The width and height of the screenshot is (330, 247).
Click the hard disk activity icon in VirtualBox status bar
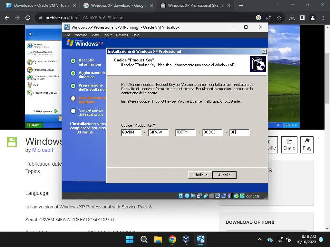pyautogui.click(x=180, y=196)
